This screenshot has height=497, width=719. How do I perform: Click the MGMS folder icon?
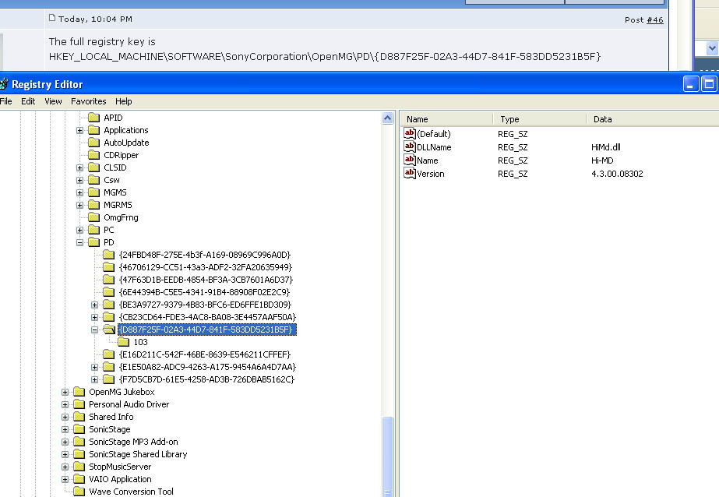(93, 192)
